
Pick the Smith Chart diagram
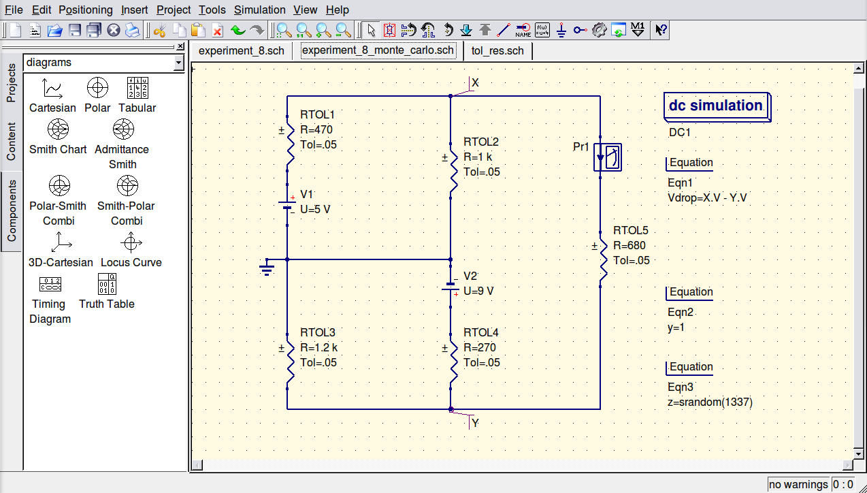[x=58, y=129]
